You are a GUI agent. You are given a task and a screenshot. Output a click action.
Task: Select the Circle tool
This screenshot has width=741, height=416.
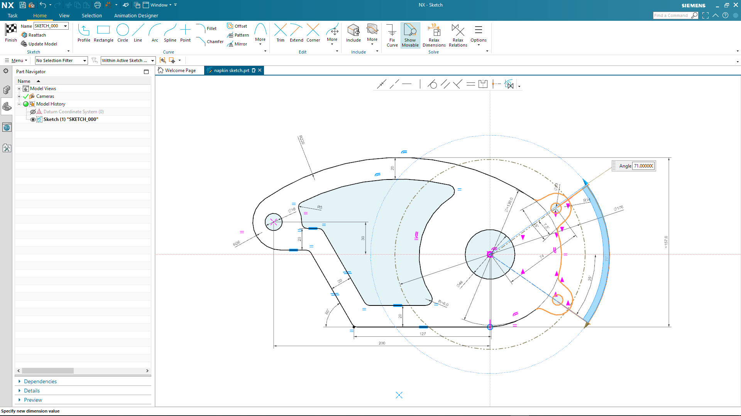tap(123, 33)
